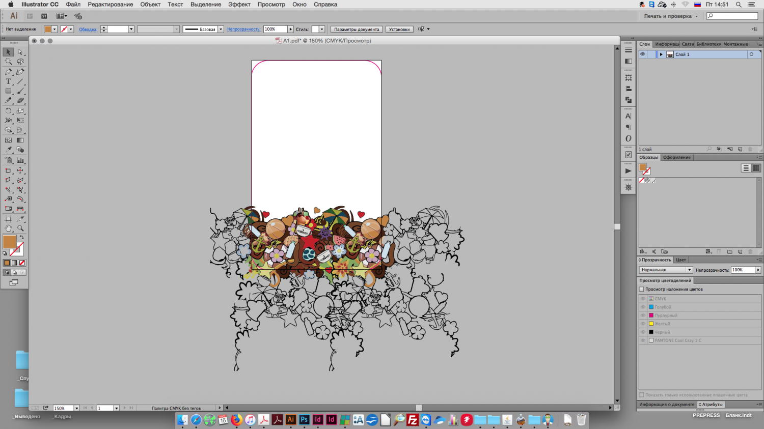Open the Эффект menu
The width and height of the screenshot is (764, 429).
pos(239,5)
